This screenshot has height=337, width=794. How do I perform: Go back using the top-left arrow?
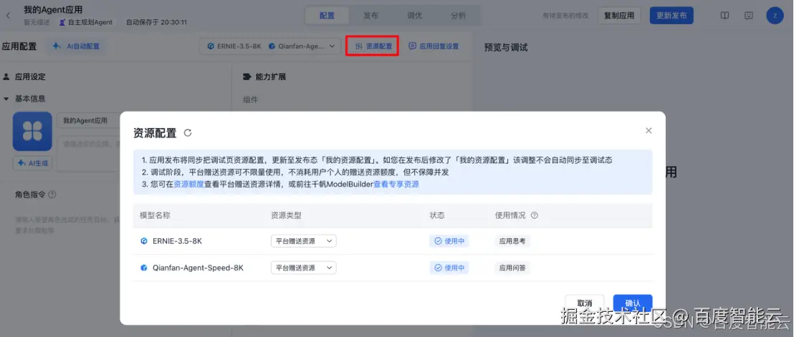click(x=8, y=16)
